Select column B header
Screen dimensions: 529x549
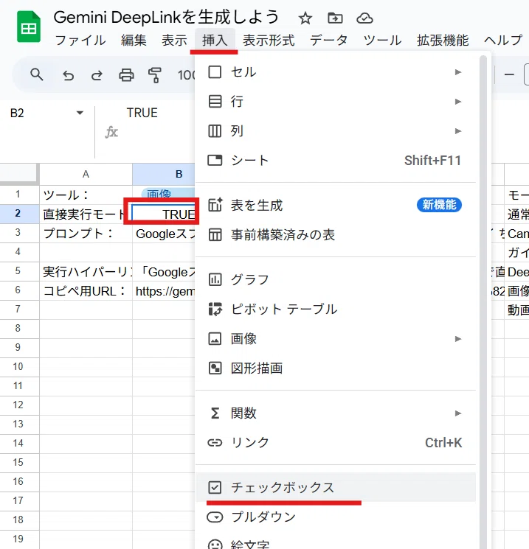coord(164,174)
